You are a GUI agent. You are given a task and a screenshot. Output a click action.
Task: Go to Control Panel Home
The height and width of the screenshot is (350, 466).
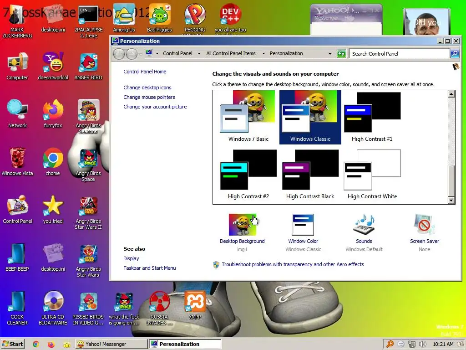(145, 72)
